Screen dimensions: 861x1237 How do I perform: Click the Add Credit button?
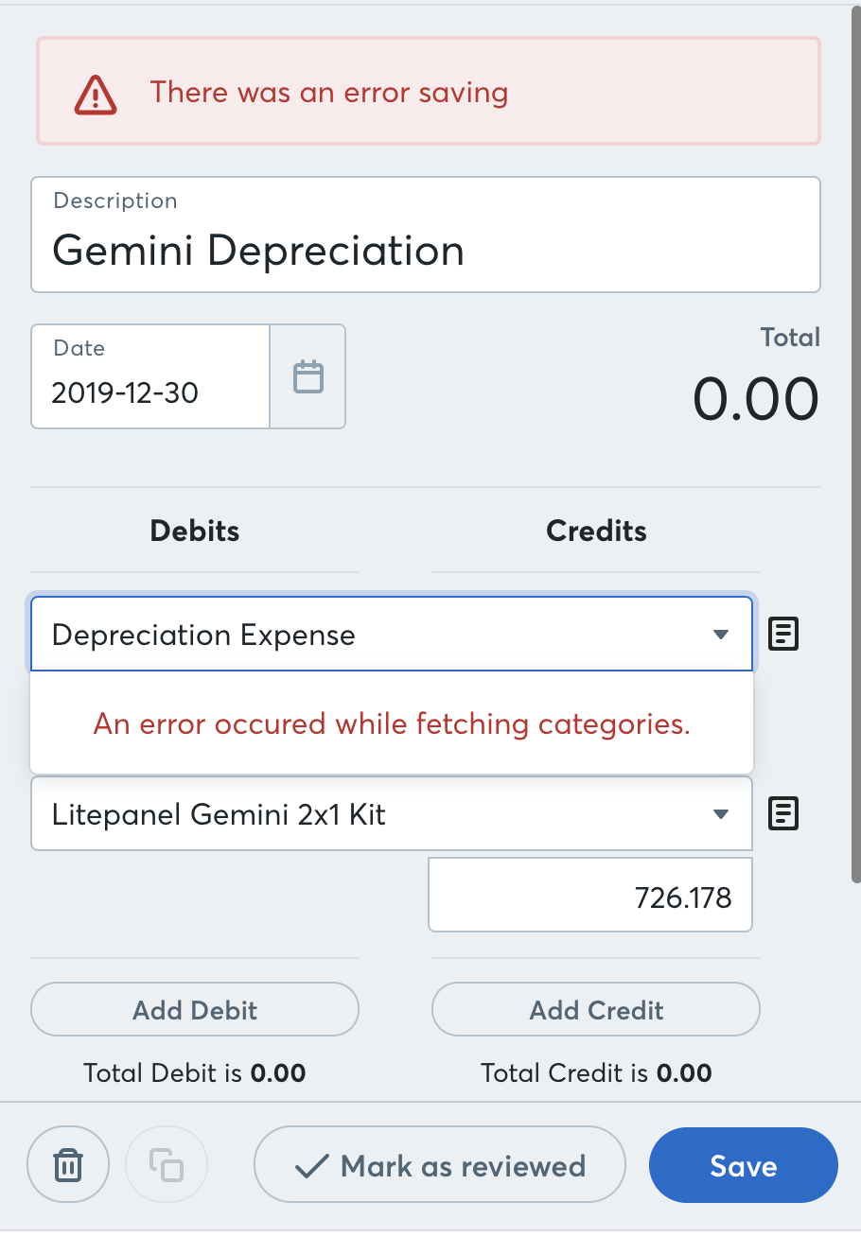[x=596, y=1010]
